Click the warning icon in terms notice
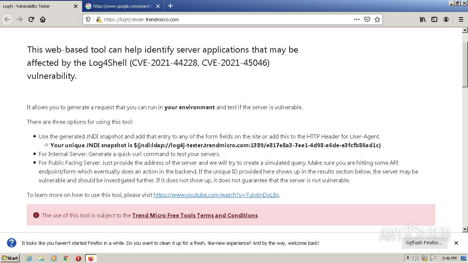The image size is (468, 263). point(36,215)
